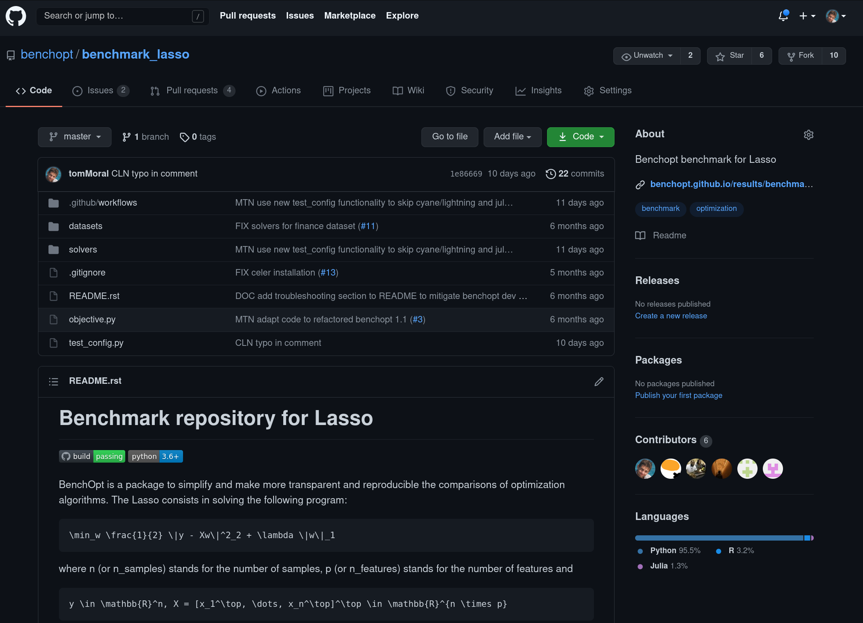Edit README using the pencil icon
Image resolution: width=863 pixels, height=623 pixels.
[x=599, y=381]
